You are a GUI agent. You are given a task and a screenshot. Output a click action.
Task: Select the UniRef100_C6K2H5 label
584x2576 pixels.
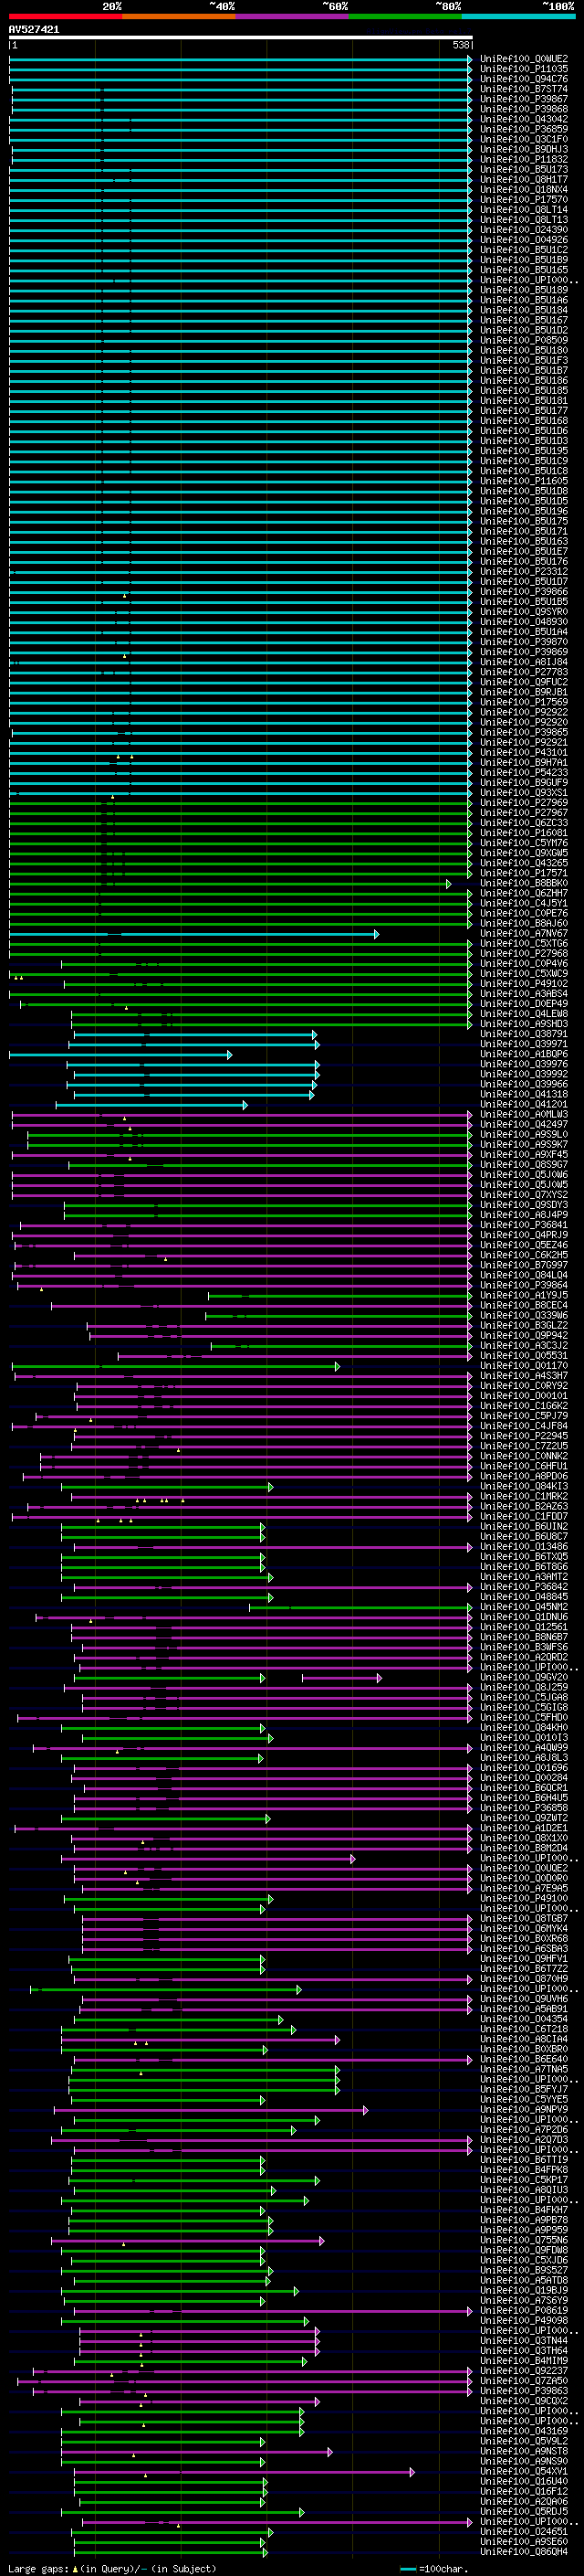tap(524, 1255)
